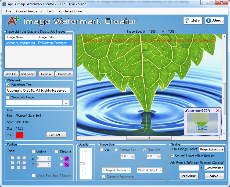Click the opacity slider handle

click(x=82, y=164)
